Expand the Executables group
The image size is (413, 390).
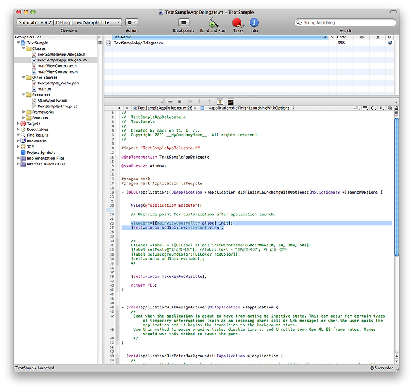[x=18, y=129]
